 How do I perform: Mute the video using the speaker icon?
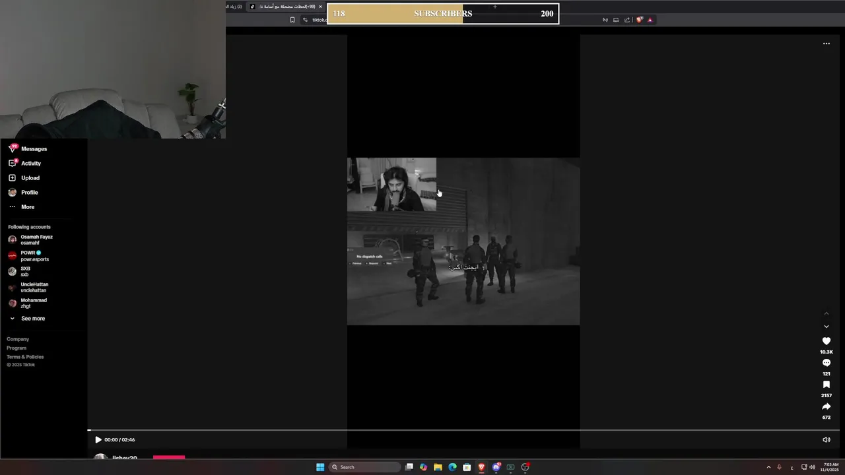(x=826, y=439)
